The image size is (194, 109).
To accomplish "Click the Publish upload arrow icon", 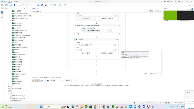I will click(x=65, y=5).
